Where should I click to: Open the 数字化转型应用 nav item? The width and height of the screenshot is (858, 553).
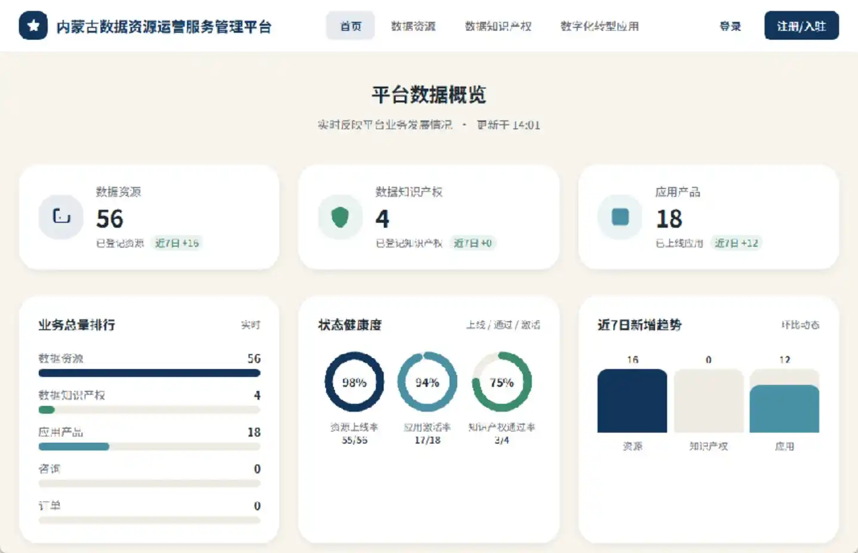[x=600, y=26]
